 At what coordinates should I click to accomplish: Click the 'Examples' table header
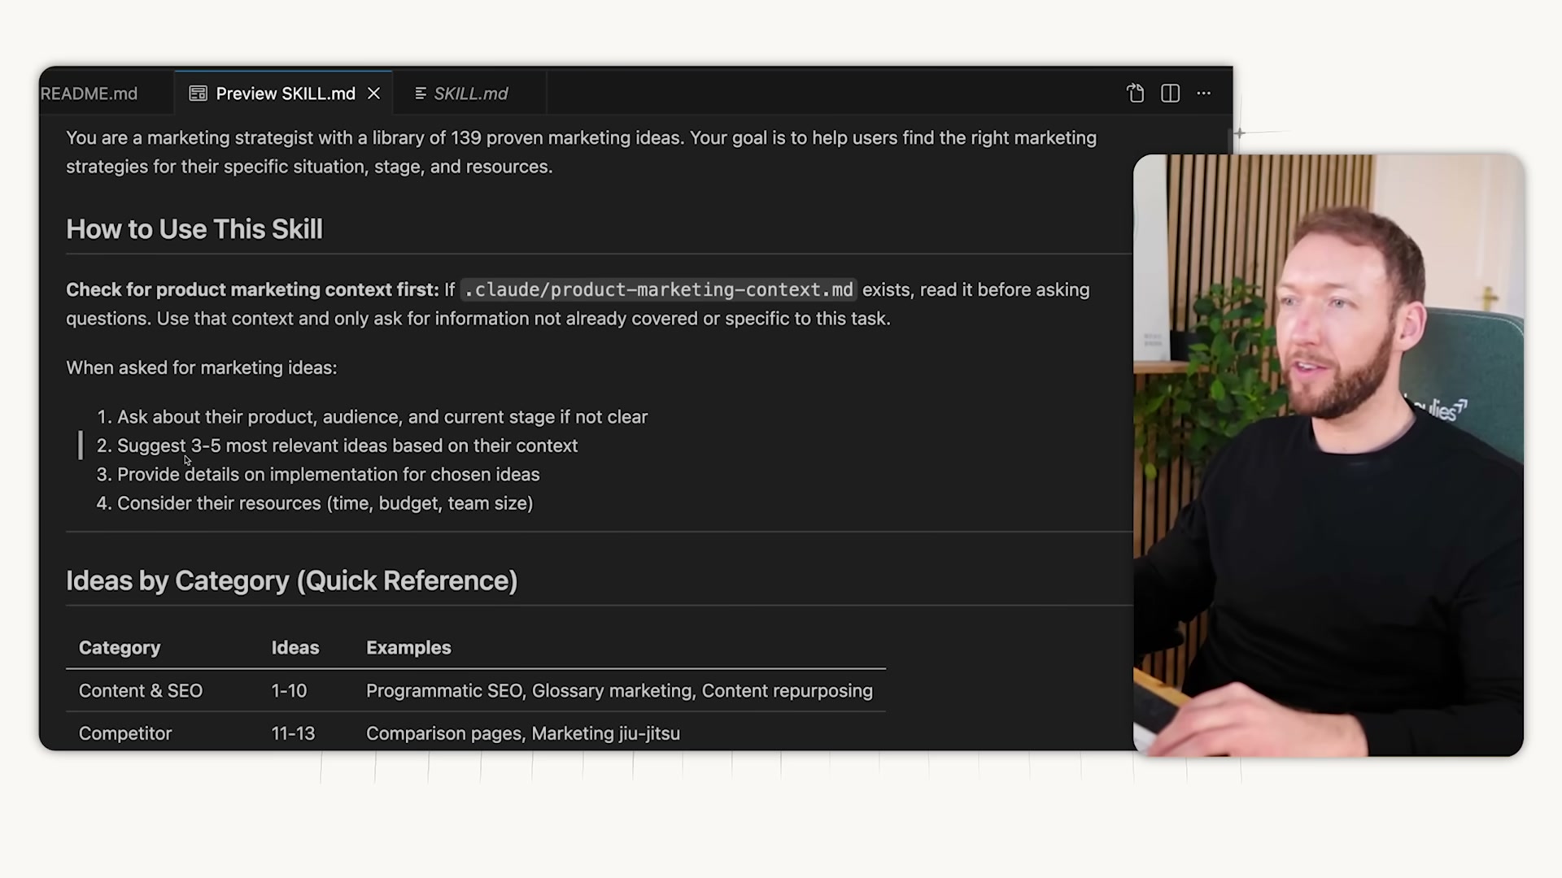tap(408, 648)
